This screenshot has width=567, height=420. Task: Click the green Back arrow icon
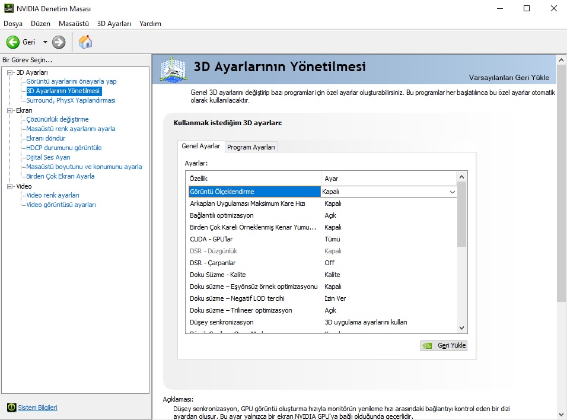pos(12,42)
